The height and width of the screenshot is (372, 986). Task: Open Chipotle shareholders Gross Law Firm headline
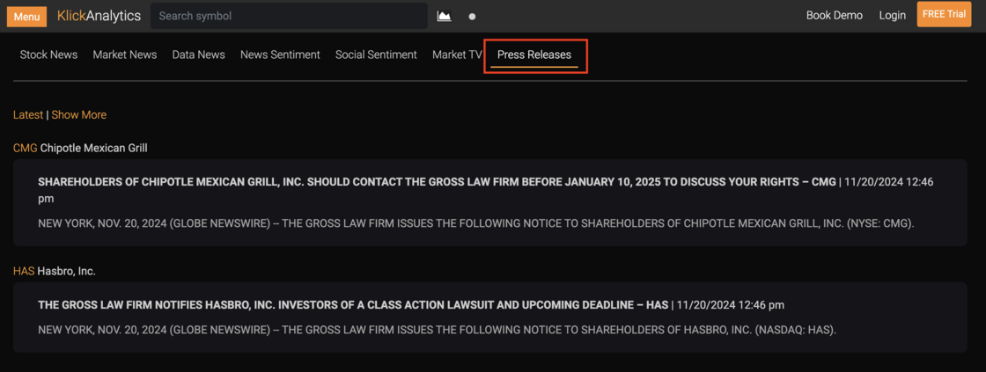[x=437, y=182]
